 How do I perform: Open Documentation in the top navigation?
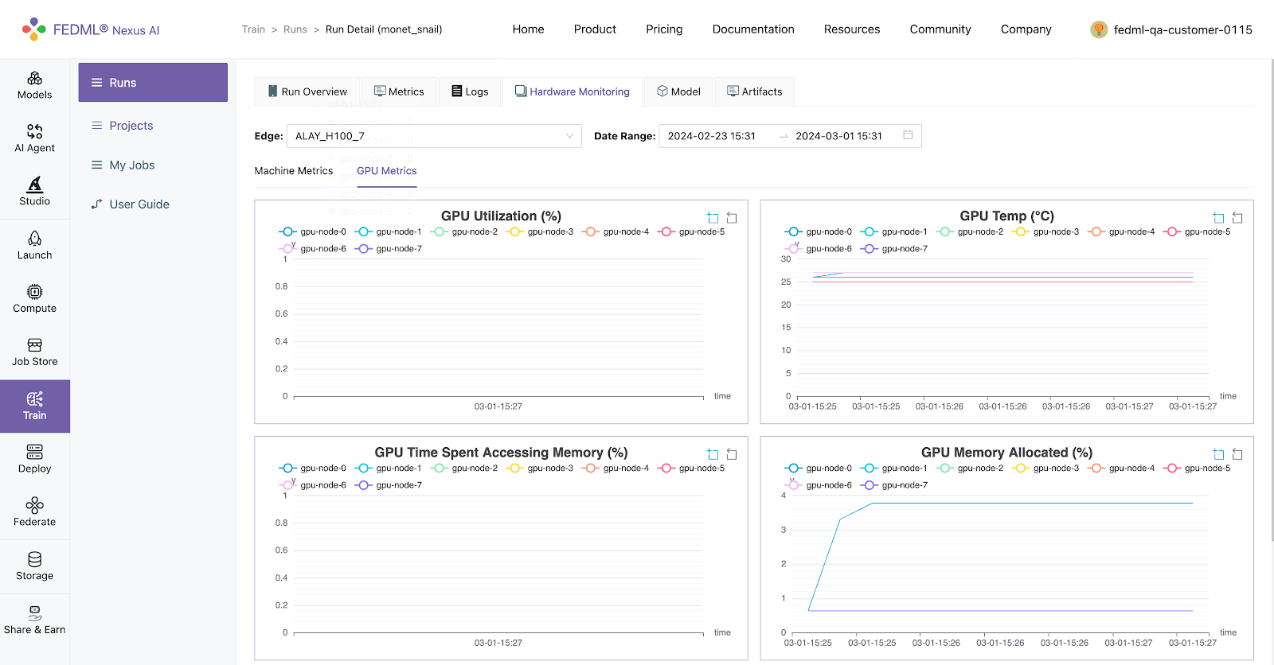pos(753,29)
